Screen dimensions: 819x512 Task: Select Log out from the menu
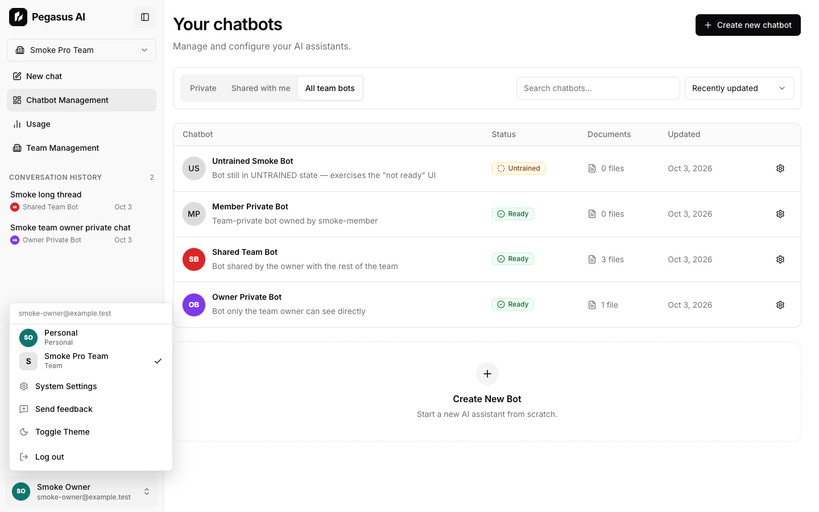[x=91, y=457]
